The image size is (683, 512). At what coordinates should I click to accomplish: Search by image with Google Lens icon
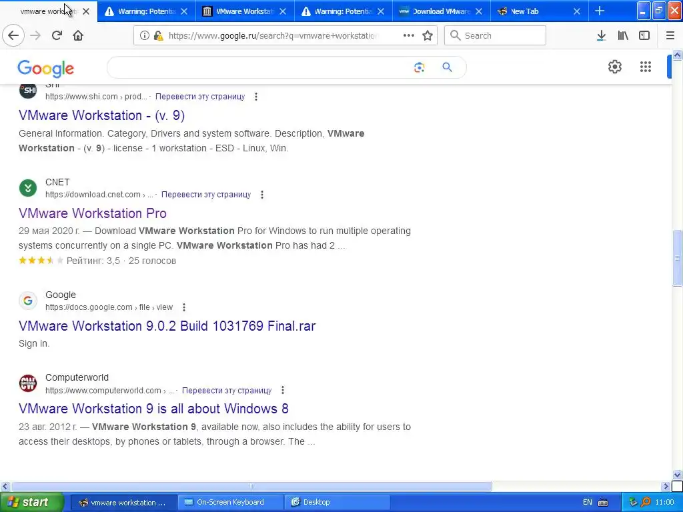pyautogui.click(x=419, y=67)
